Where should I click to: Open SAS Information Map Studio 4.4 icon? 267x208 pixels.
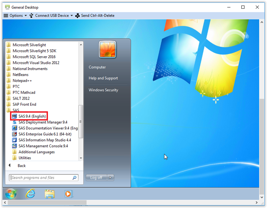[14, 140]
